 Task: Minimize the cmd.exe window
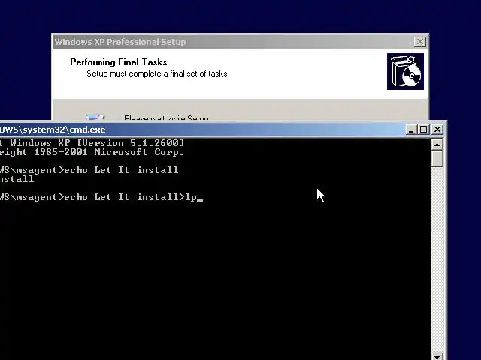[411, 130]
